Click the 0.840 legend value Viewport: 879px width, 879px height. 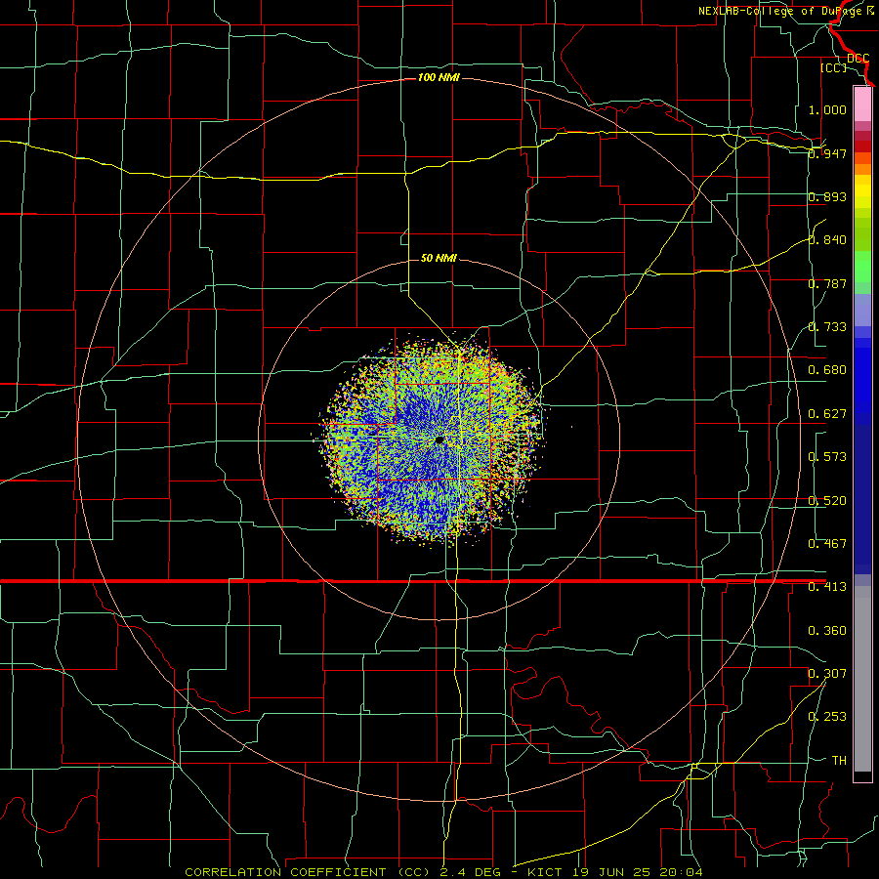click(827, 240)
